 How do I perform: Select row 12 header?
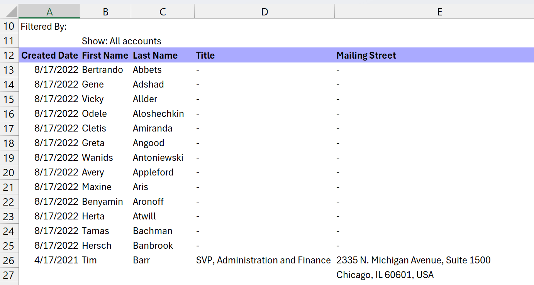coord(9,55)
